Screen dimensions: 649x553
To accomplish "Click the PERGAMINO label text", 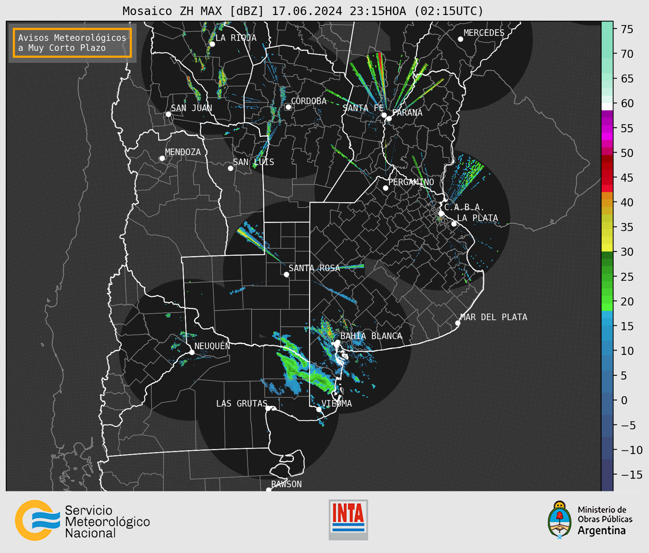I will pos(411,182).
